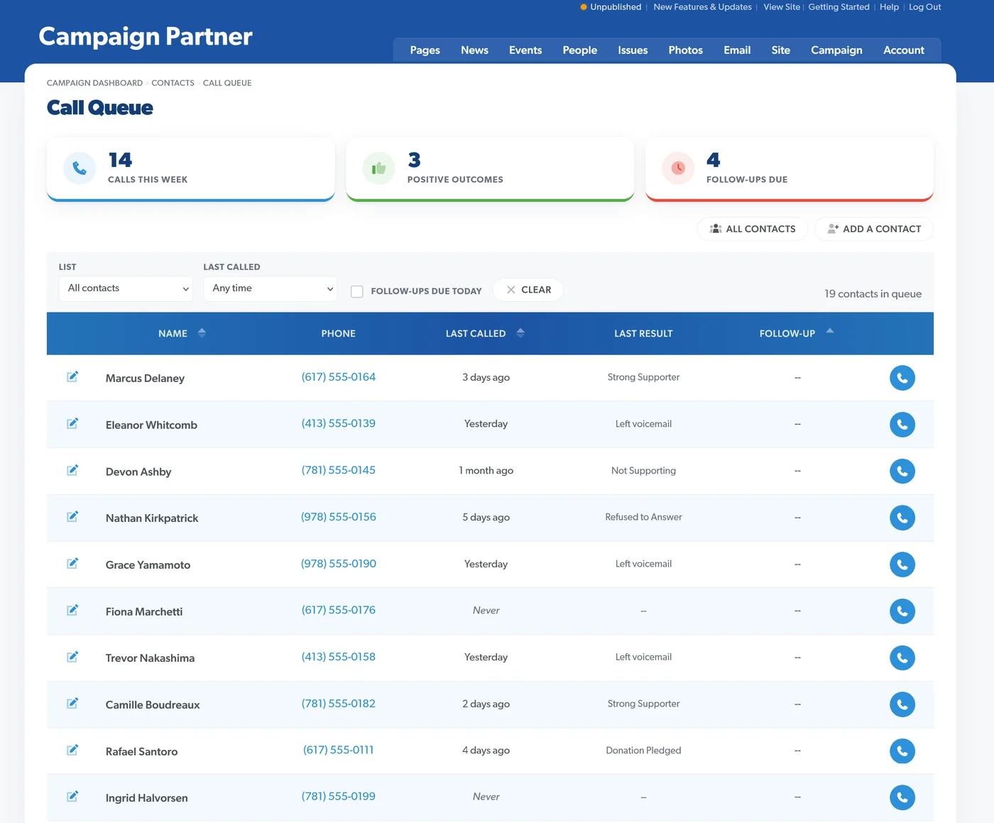
Task: Open the edit icon for Eleanor Whitcomb
Action: click(72, 423)
